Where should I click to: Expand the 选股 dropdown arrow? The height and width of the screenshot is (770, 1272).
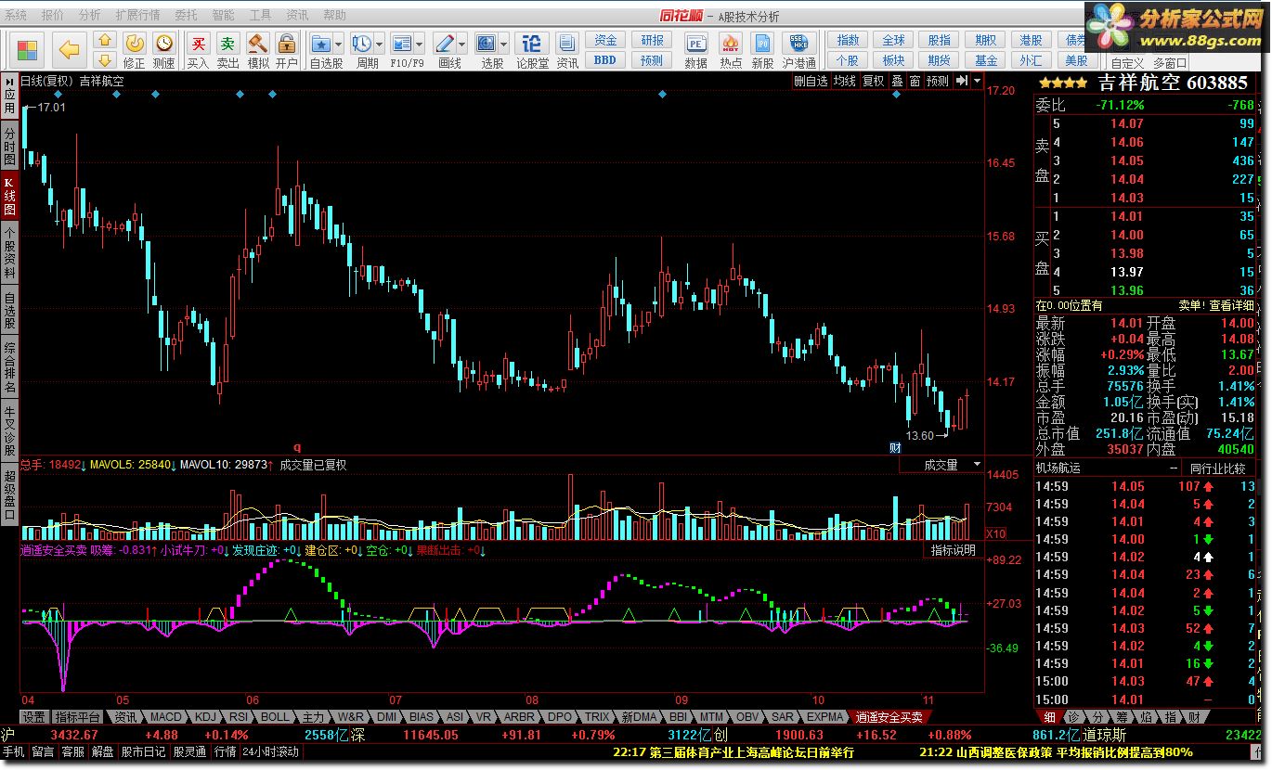[505, 44]
